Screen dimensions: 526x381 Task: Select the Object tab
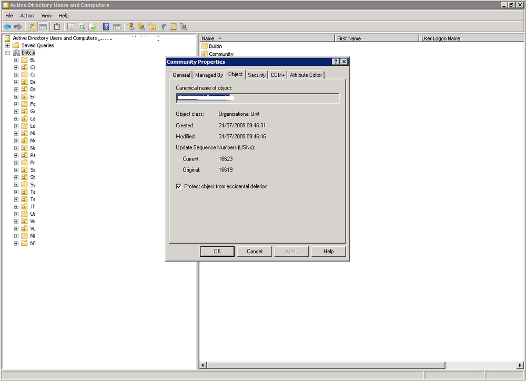tap(236, 74)
